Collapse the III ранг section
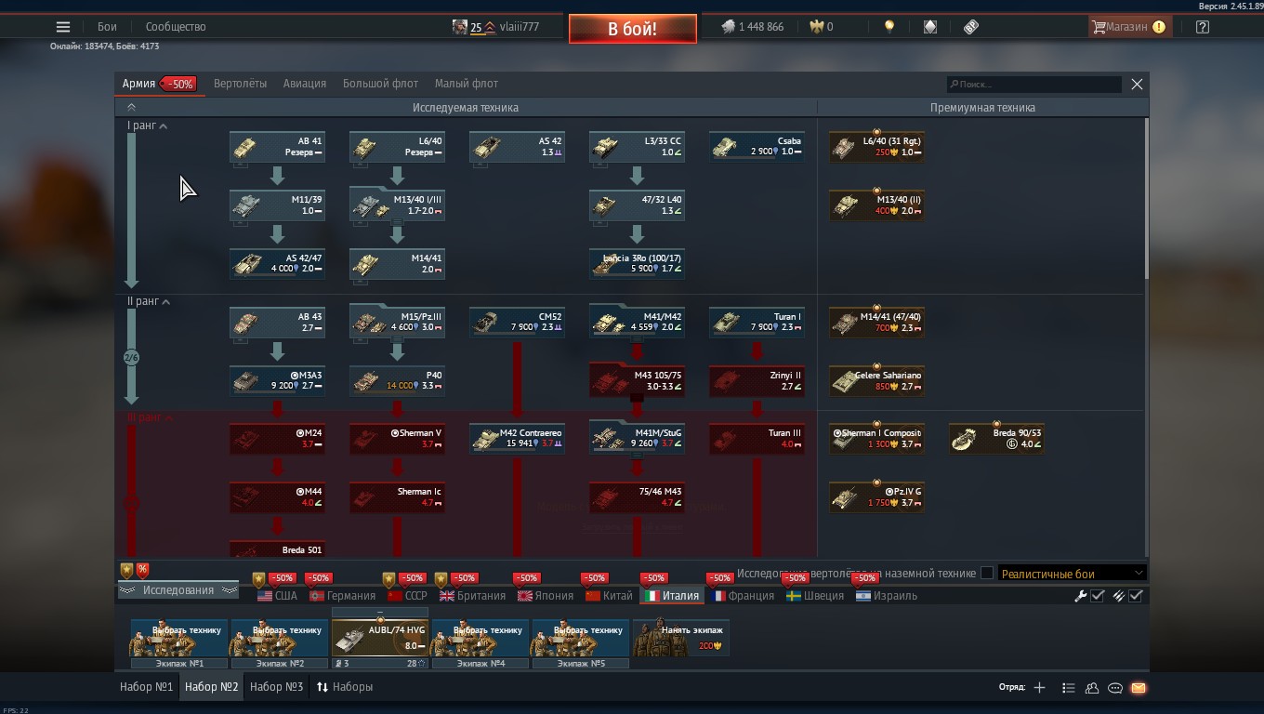Image resolution: width=1264 pixels, height=714 pixels. [x=149, y=418]
